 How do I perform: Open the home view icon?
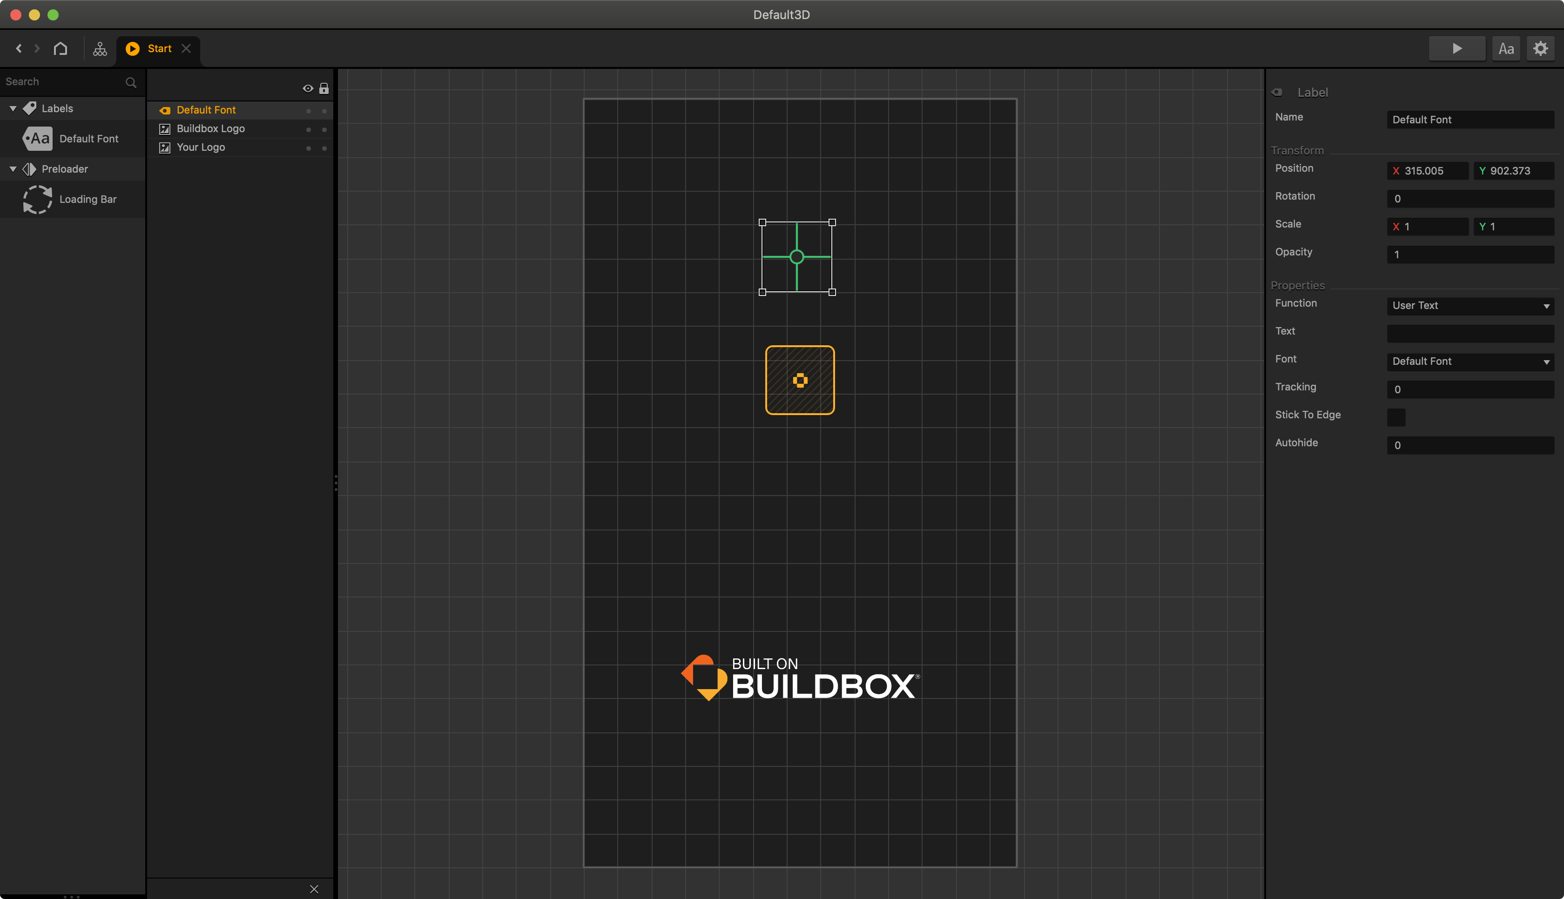61,48
